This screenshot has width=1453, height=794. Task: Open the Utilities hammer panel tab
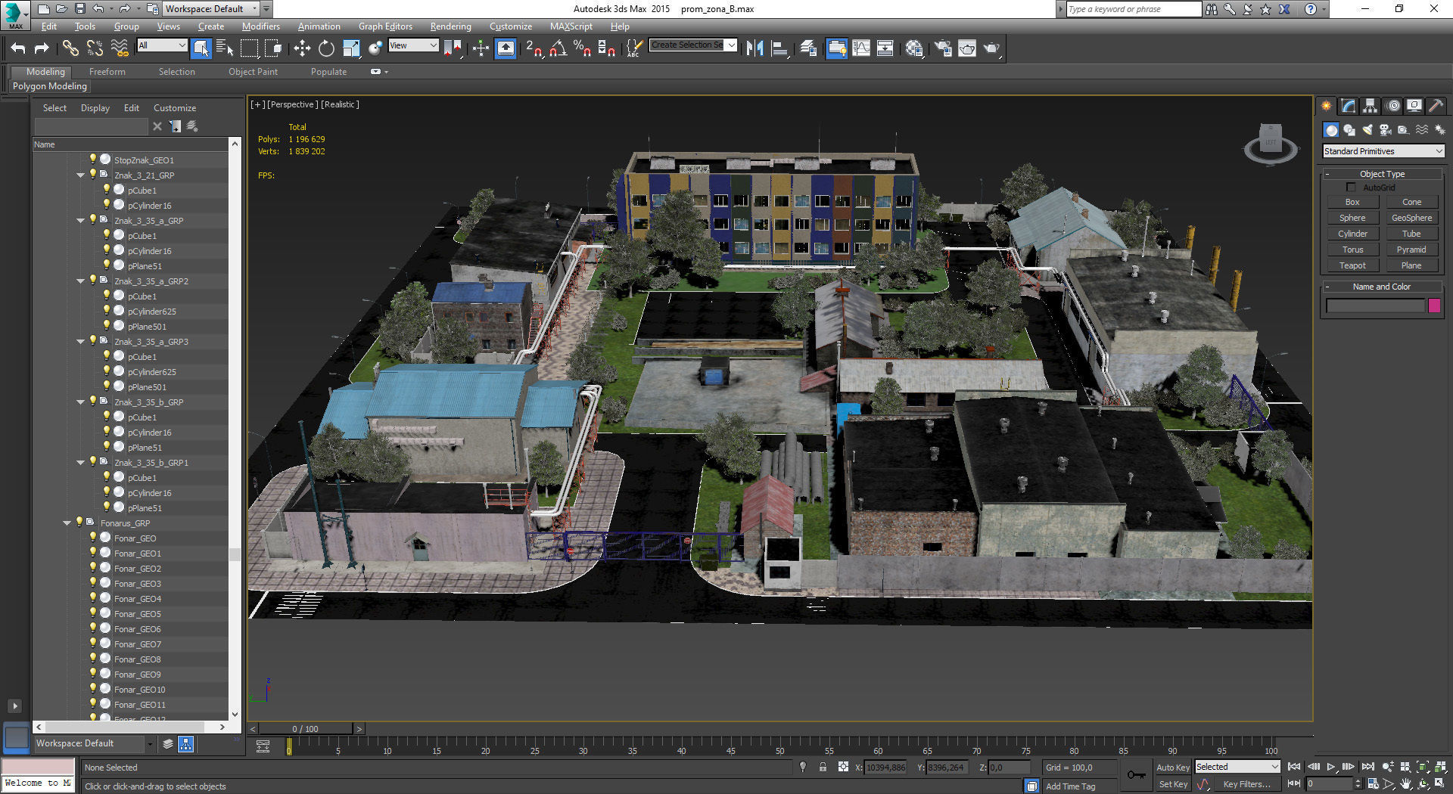1436,106
